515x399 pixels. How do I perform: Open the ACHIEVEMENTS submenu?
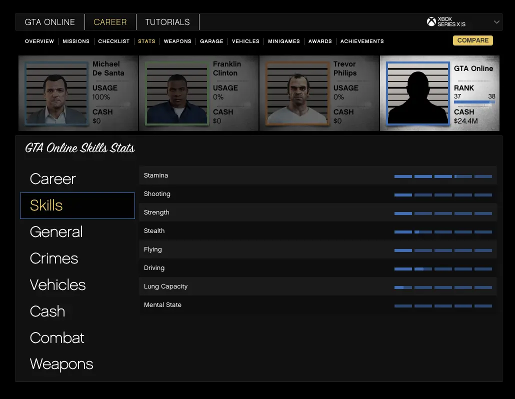pyautogui.click(x=362, y=41)
